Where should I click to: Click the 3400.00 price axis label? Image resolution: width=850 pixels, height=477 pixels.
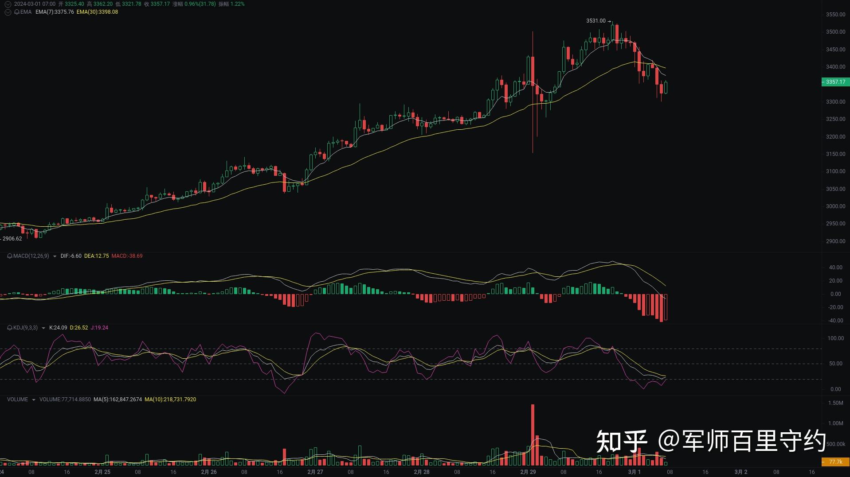pos(835,67)
